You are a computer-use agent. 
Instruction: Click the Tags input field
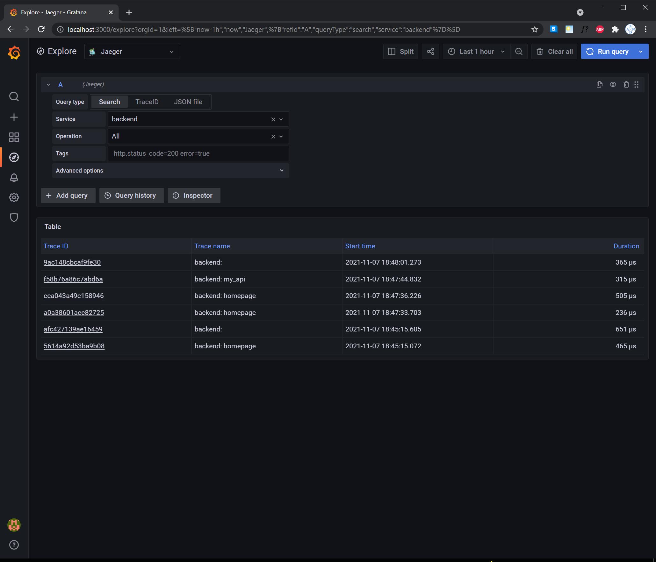[198, 153]
